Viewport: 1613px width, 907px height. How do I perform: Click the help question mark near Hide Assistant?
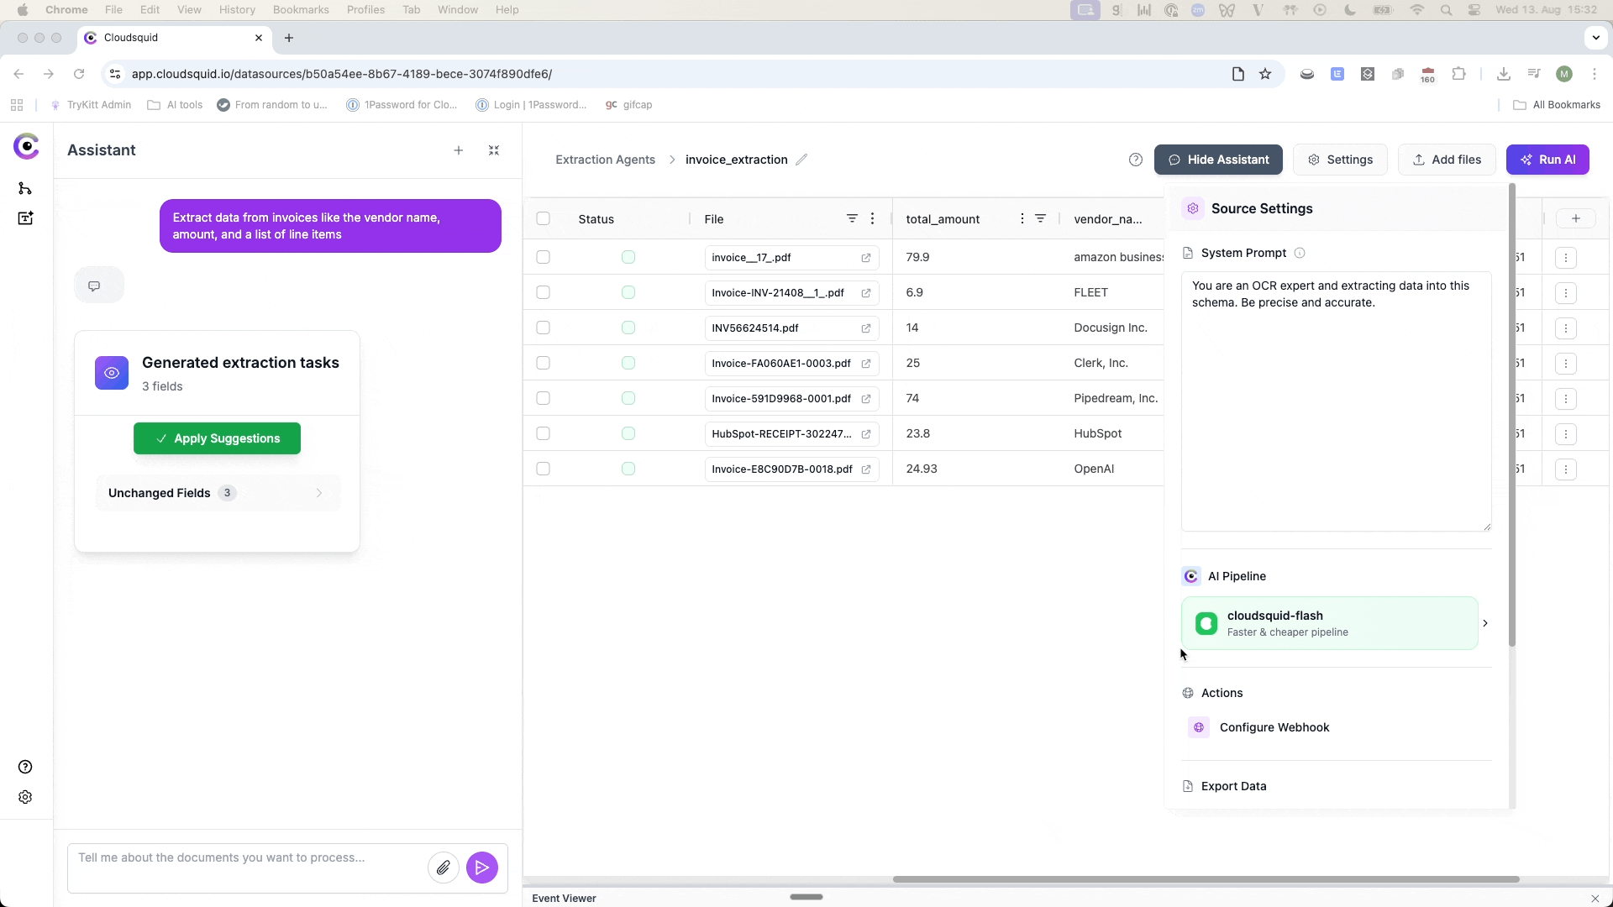[1136, 160]
